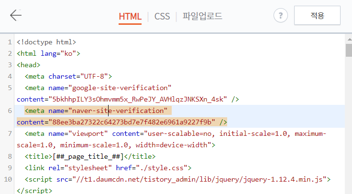Click line number 9 in the gutter
This screenshot has width=352, height=194.
[10, 168]
